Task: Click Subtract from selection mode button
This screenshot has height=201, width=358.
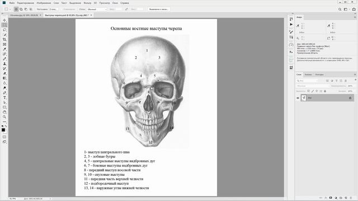Action: [x=26, y=9]
